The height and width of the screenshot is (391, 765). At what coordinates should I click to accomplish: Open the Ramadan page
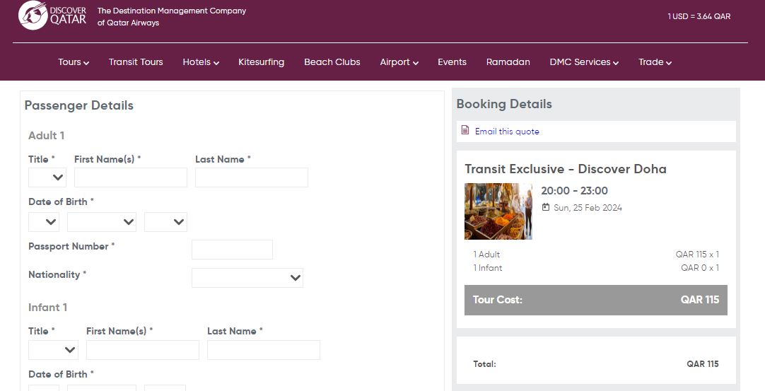tap(508, 62)
